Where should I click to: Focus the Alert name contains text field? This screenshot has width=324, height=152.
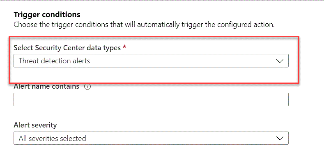151,99
